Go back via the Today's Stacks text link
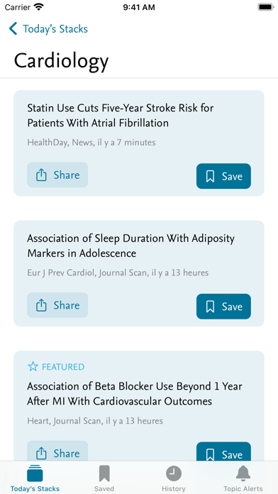The width and height of the screenshot is (278, 494). coord(55,29)
